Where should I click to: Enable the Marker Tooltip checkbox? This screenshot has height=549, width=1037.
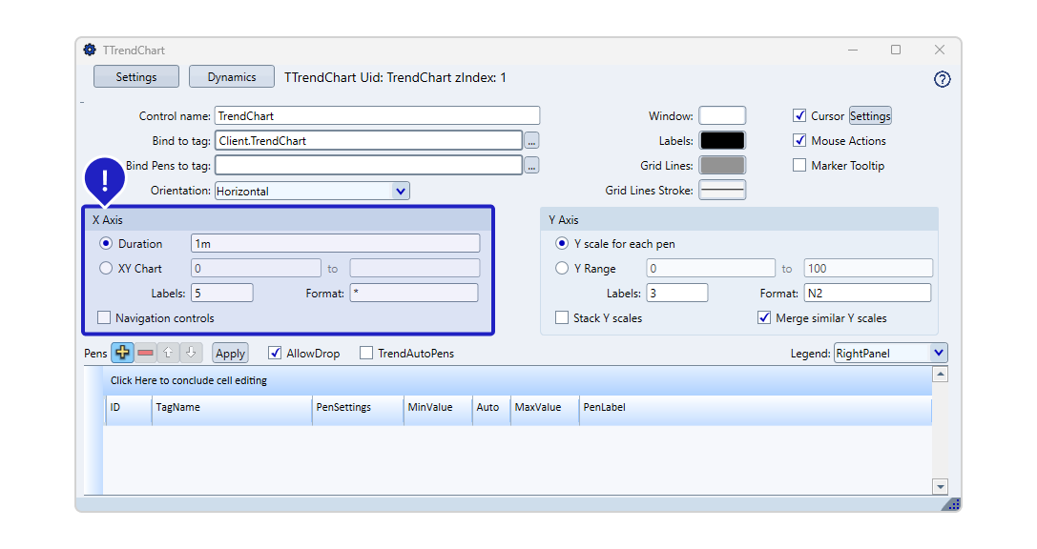click(799, 166)
